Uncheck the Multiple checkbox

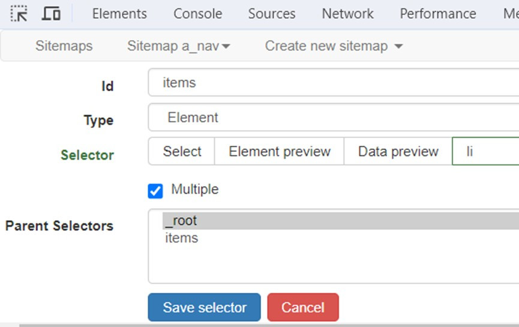point(155,191)
